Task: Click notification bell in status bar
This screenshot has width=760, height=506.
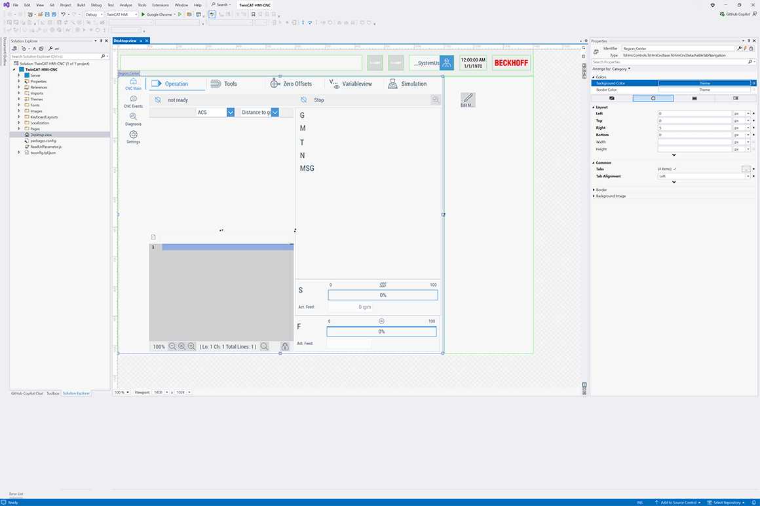Action: [x=753, y=503]
